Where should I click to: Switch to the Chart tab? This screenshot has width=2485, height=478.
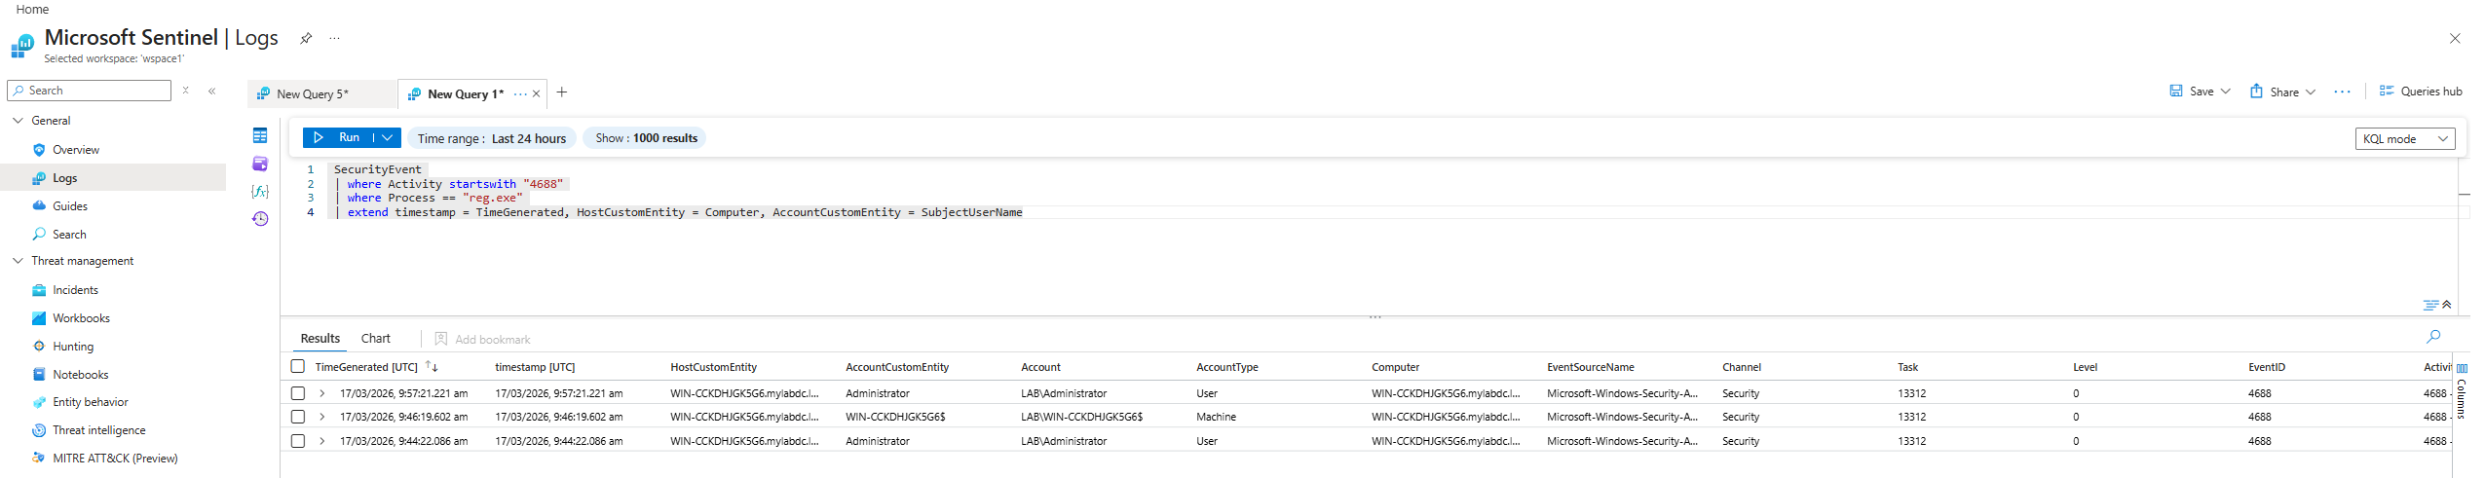pyautogui.click(x=375, y=339)
